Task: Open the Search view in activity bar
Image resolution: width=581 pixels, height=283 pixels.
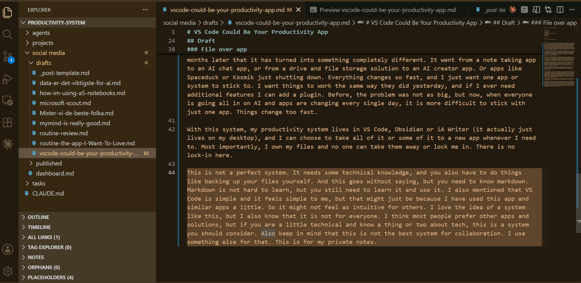Action: (8, 34)
